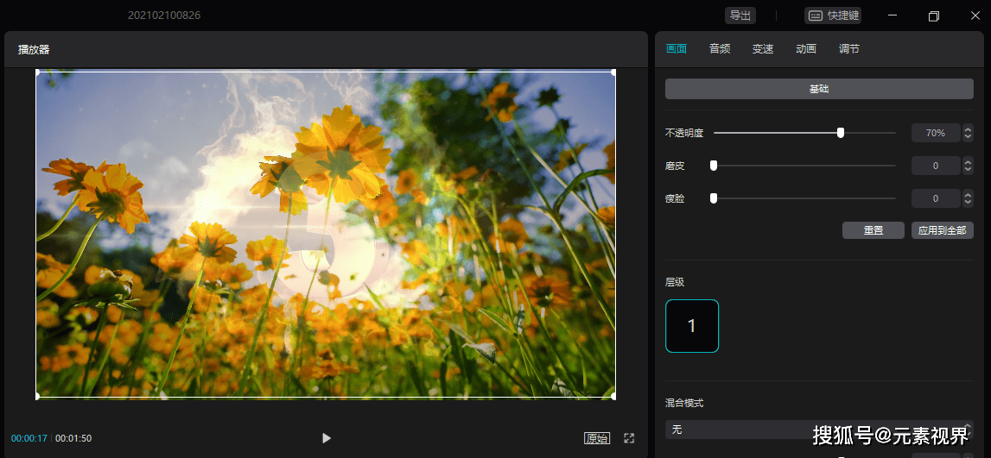The image size is (991, 458).
Task: Open the 动画 animation tab
Action: tap(806, 48)
